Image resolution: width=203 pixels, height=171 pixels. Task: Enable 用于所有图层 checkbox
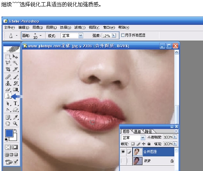point(123,35)
